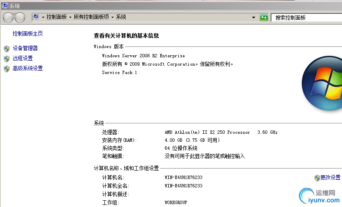Screen dimensions: 342x207
Task: Click the computer icon in address bar
Action: [x=36, y=17]
